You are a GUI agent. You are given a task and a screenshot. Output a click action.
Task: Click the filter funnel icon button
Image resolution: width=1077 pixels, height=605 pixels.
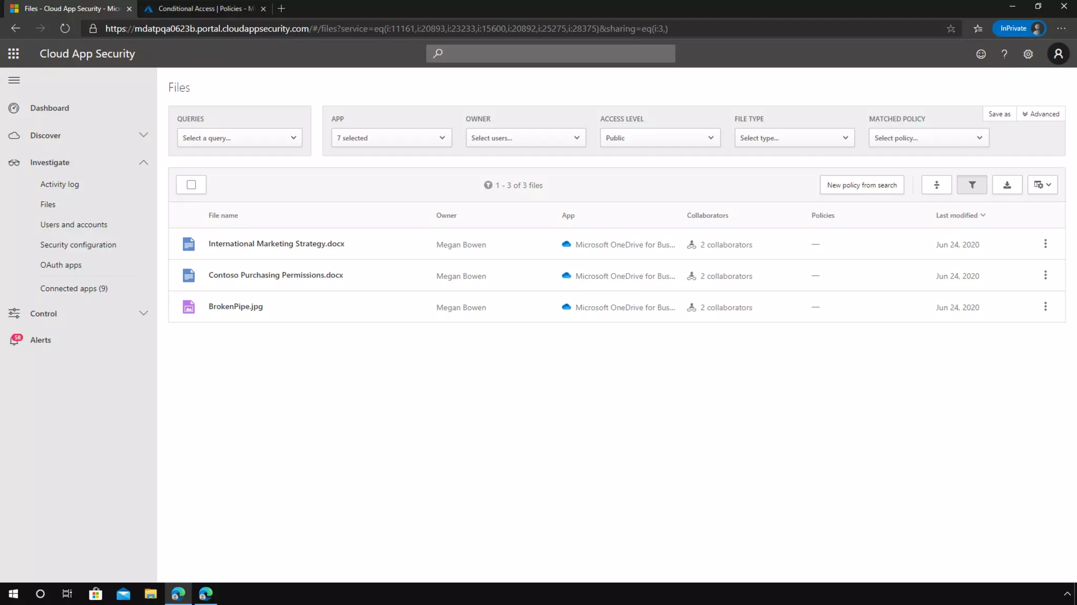coord(971,185)
